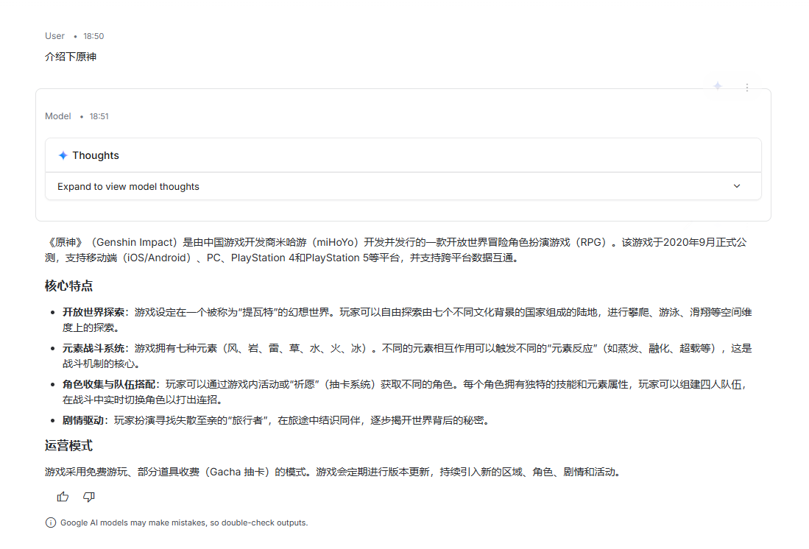Image resolution: width=809 pixels, height=549 pixels.
Task: Click the thumbs down feedback icon
Action: click(x=89, y=497)
